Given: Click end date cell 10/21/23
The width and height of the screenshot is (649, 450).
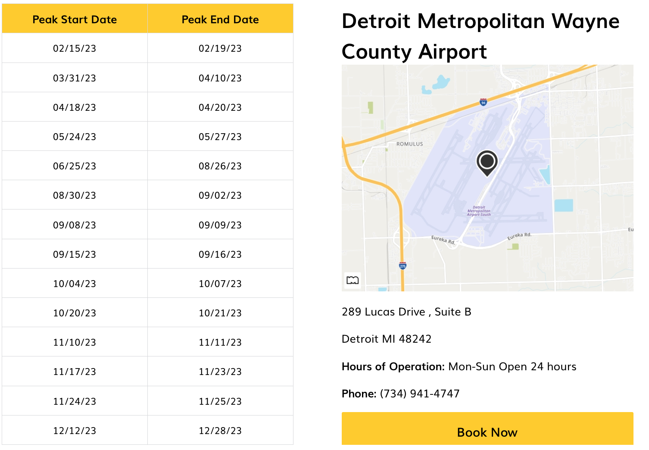Looking at the screenshot, I should 220,312.
